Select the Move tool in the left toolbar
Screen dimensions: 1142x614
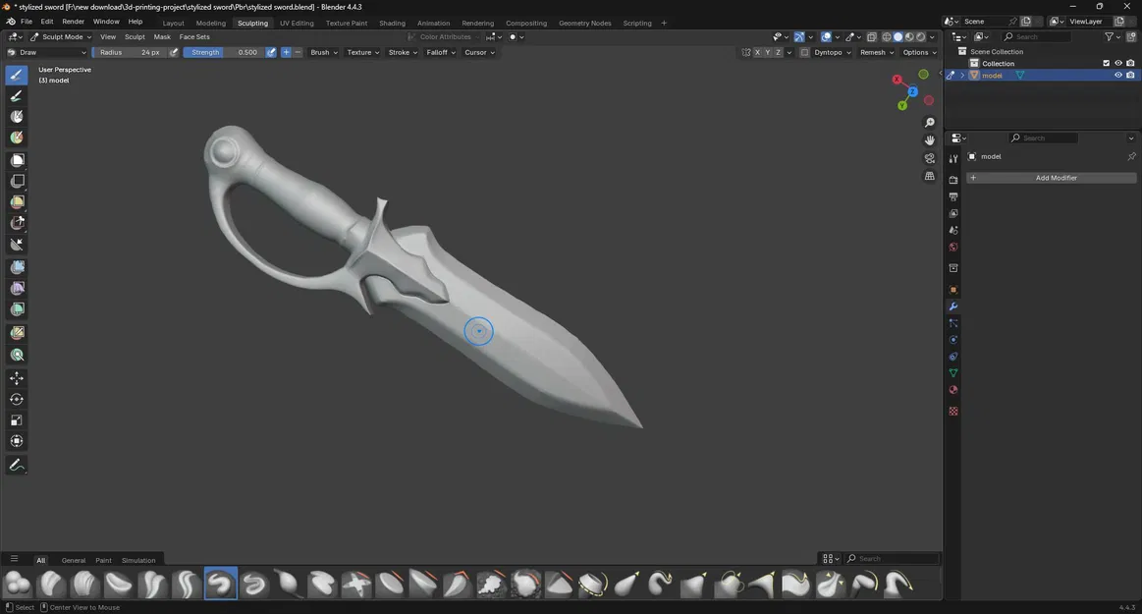coord(15,377)
